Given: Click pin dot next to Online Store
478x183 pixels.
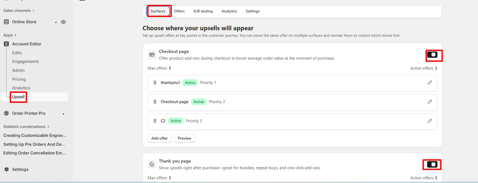Looking at the screenshot, I should click(x=56, y=22).
